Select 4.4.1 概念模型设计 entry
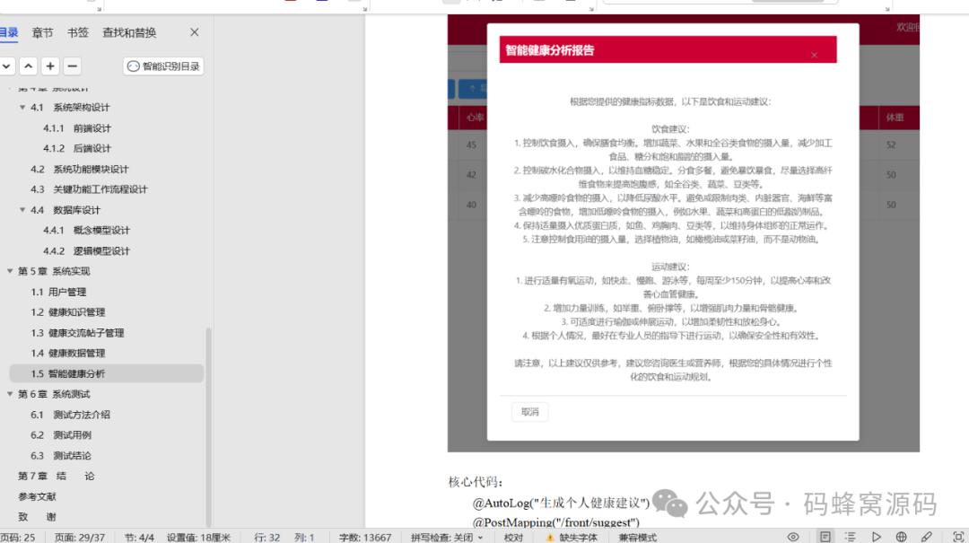Screen dimensions: 969x543 pyautogui.click(x=86, y=231)
